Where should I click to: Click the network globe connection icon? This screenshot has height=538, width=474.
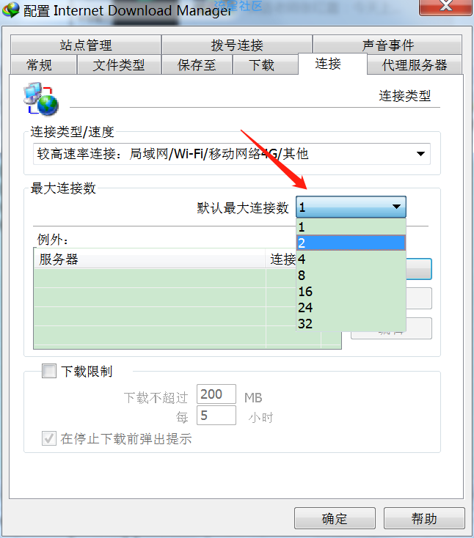coord(41,99)
